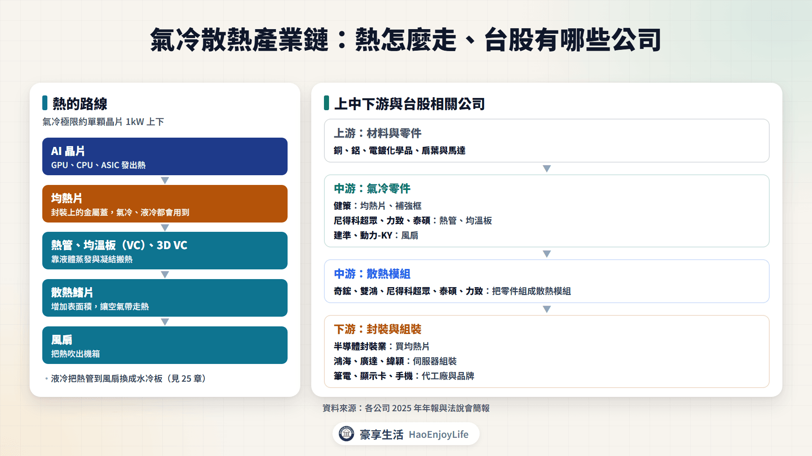The width and height of the screenshot is (812, 456).
Task: Click the line 健策：均熱片、補強框
Action: click(378, 206)
